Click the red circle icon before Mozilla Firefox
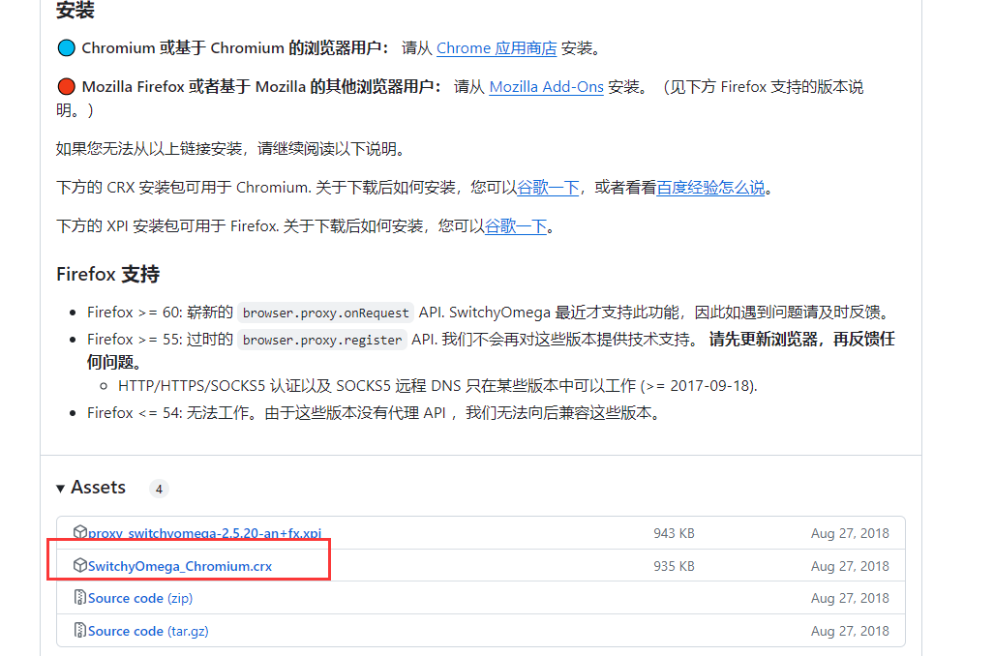994x656 pixels. click(66, 87)
